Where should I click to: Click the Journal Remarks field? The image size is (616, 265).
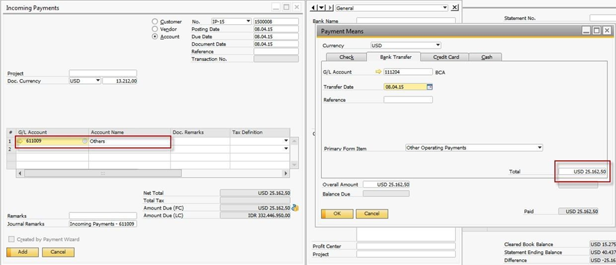[103, 223]
